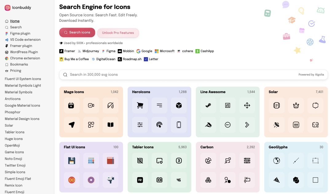Open Material Design Icons set
This screenshot has width=332, height=194.
22,119
